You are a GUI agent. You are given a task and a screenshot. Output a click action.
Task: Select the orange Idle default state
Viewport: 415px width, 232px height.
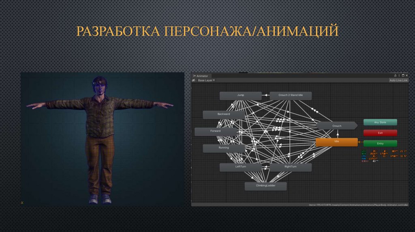point(337,142)
